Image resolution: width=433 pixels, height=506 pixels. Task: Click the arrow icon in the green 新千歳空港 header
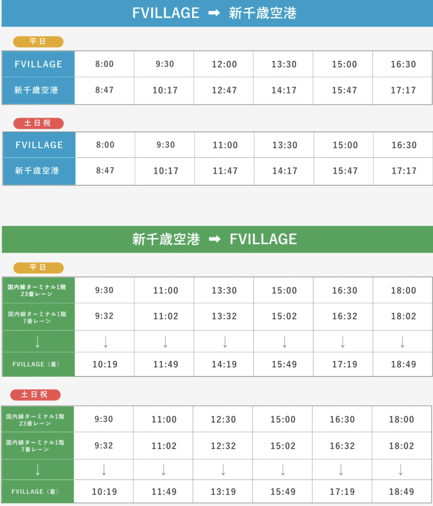[x=215, y=239]
